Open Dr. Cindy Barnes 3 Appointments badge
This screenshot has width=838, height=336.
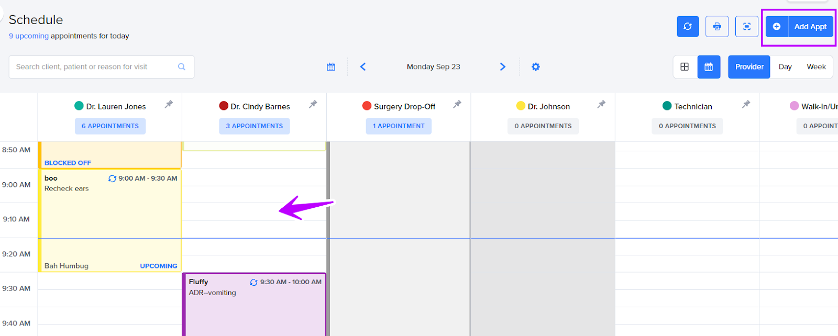pyautogui.click(x=254, y=126)
